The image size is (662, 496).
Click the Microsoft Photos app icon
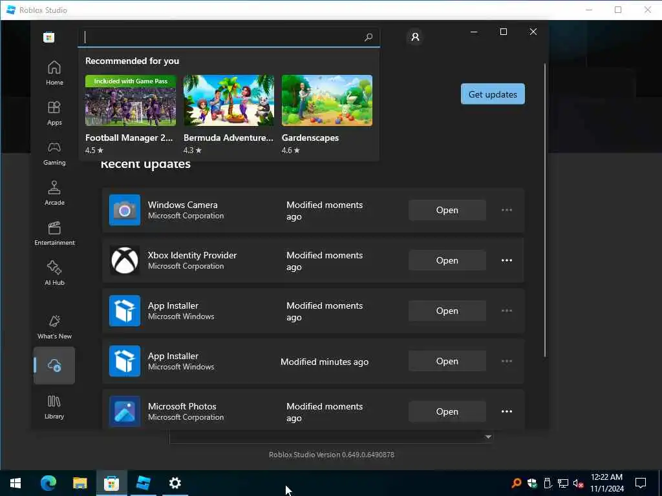click(x=125, y=411)
